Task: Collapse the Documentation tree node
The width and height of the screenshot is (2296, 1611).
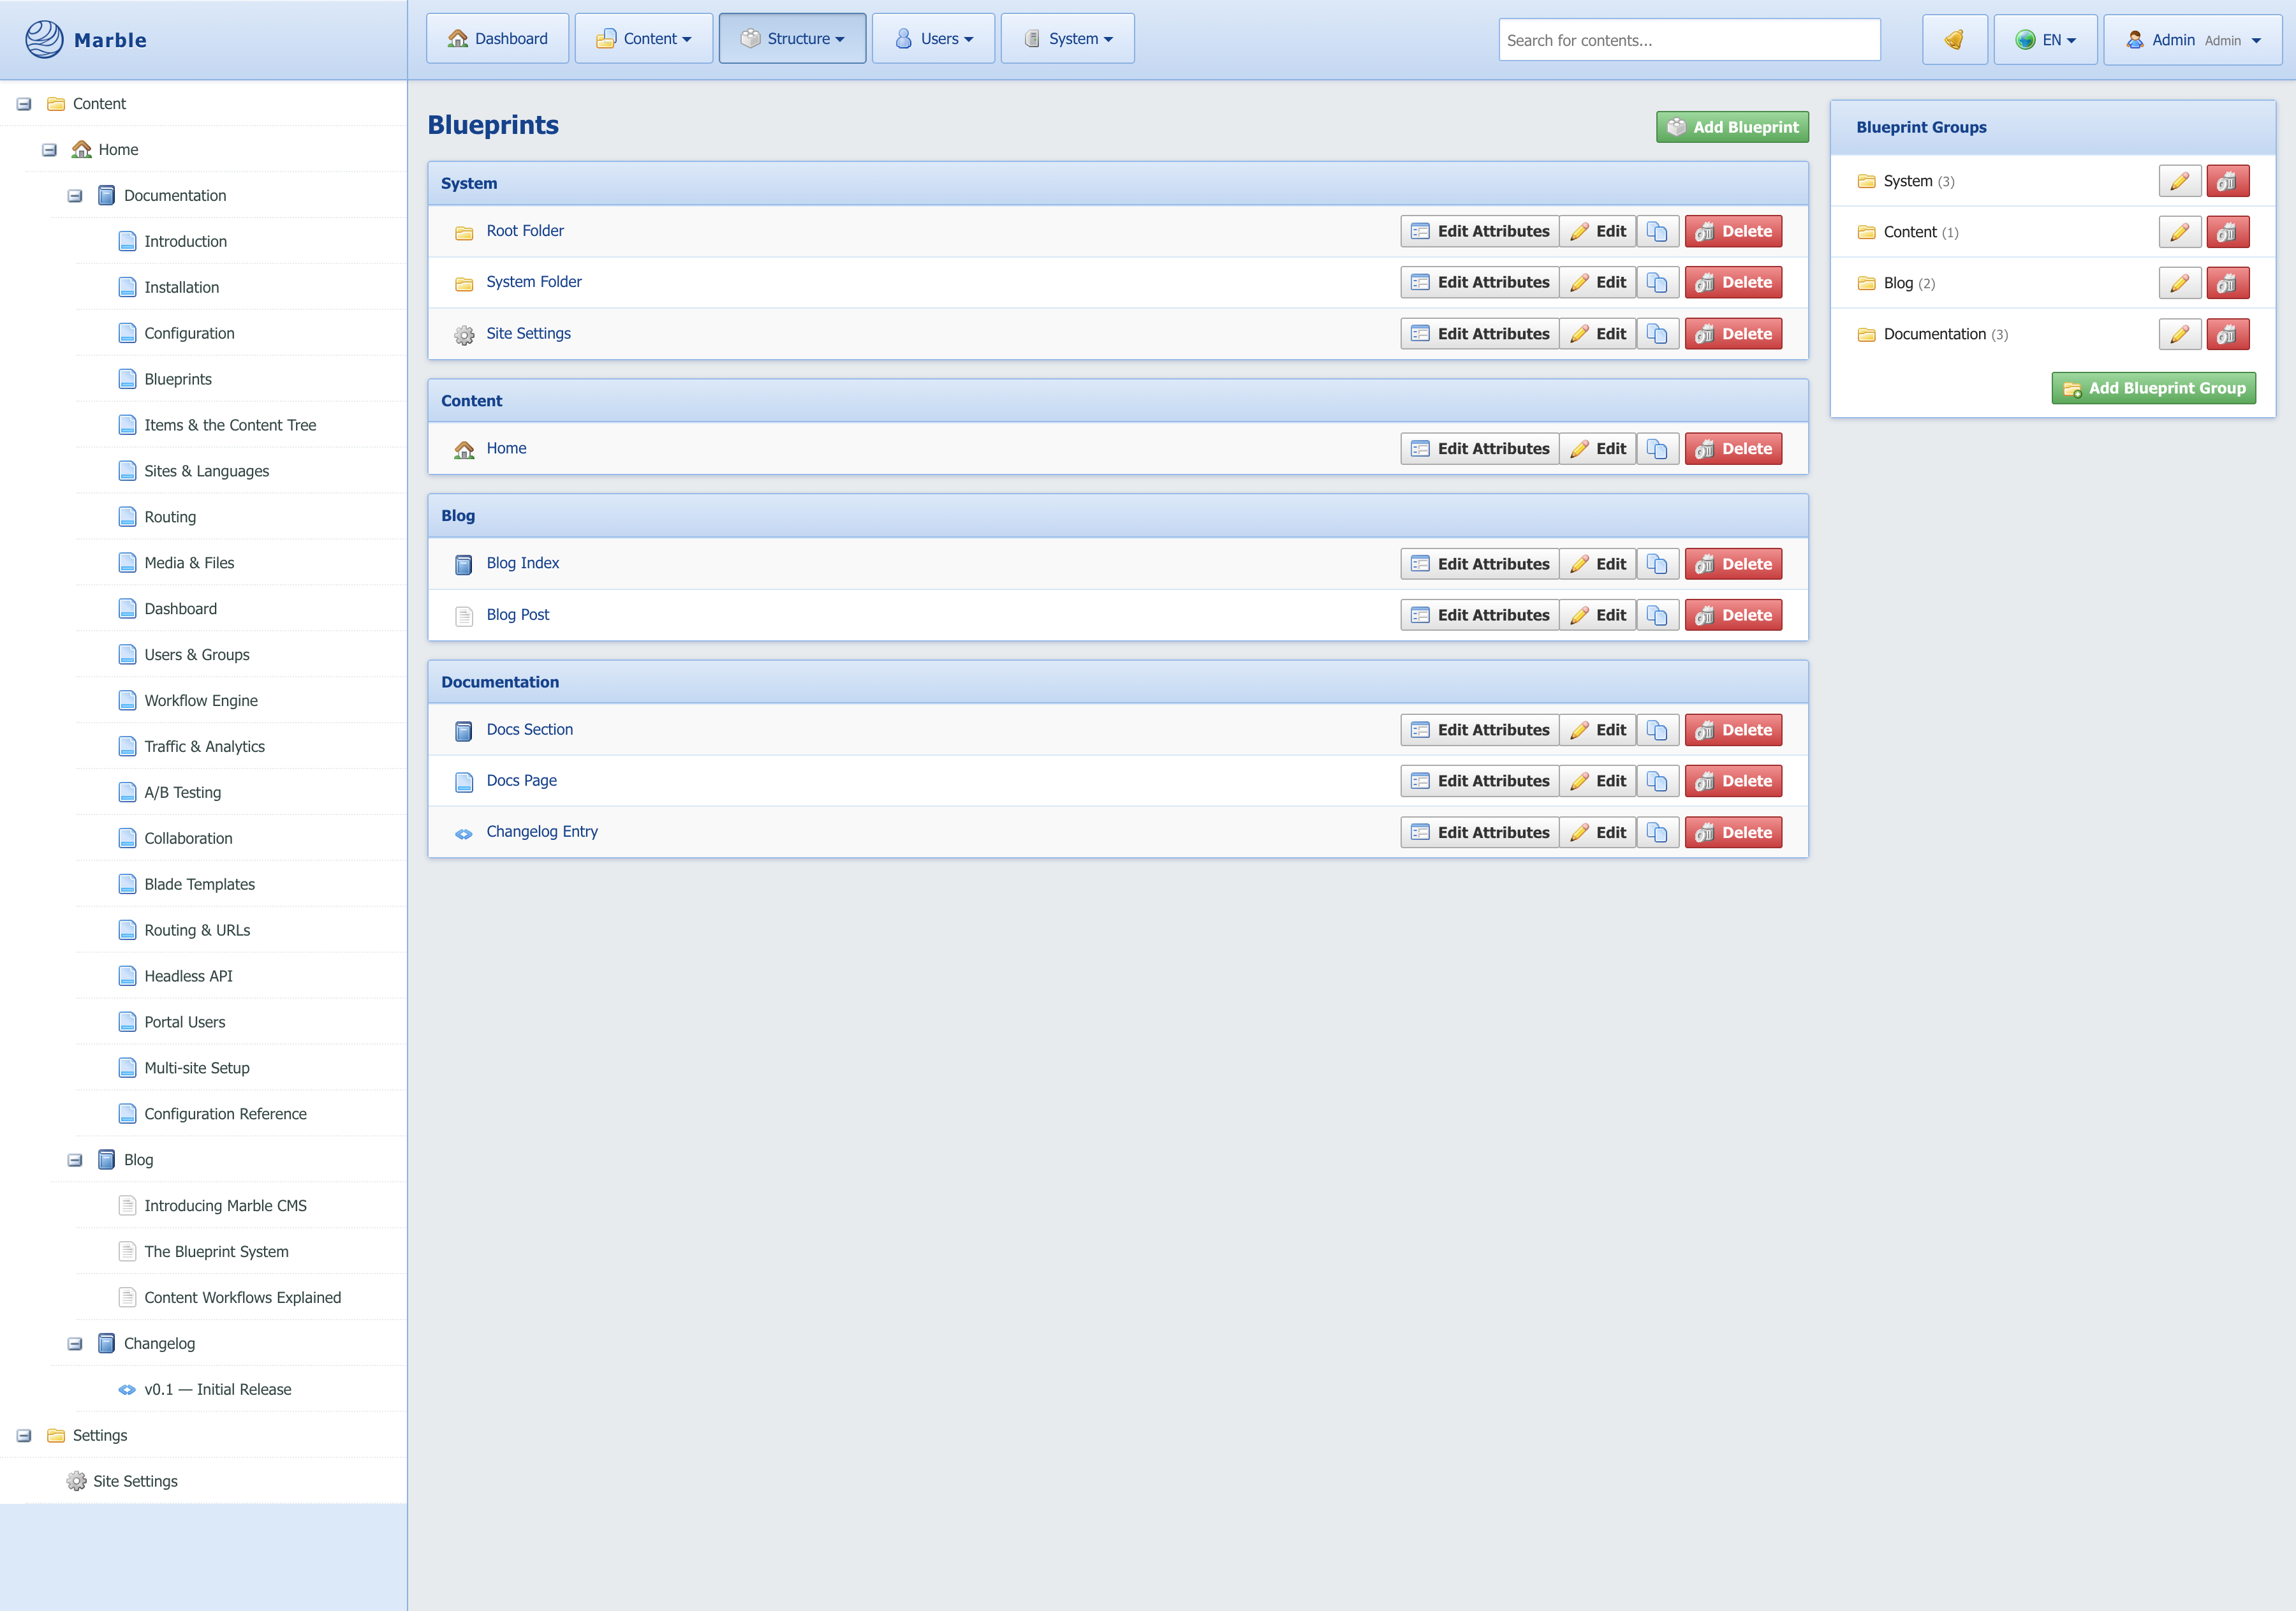Action: (x=75, y=196)
